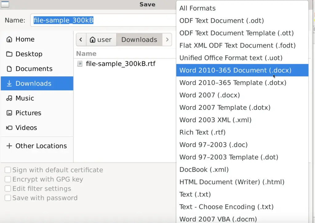
Task: Click the plus icon beside Other Locations
Action: (x=9, y=146)
